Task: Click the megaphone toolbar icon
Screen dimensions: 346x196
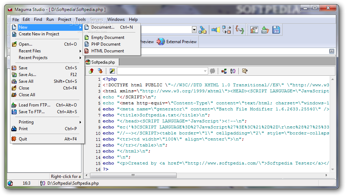Action: (216, 30)
